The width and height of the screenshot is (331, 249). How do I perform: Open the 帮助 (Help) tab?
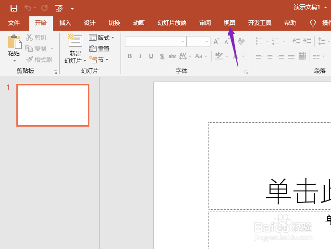tap(290, 23)
